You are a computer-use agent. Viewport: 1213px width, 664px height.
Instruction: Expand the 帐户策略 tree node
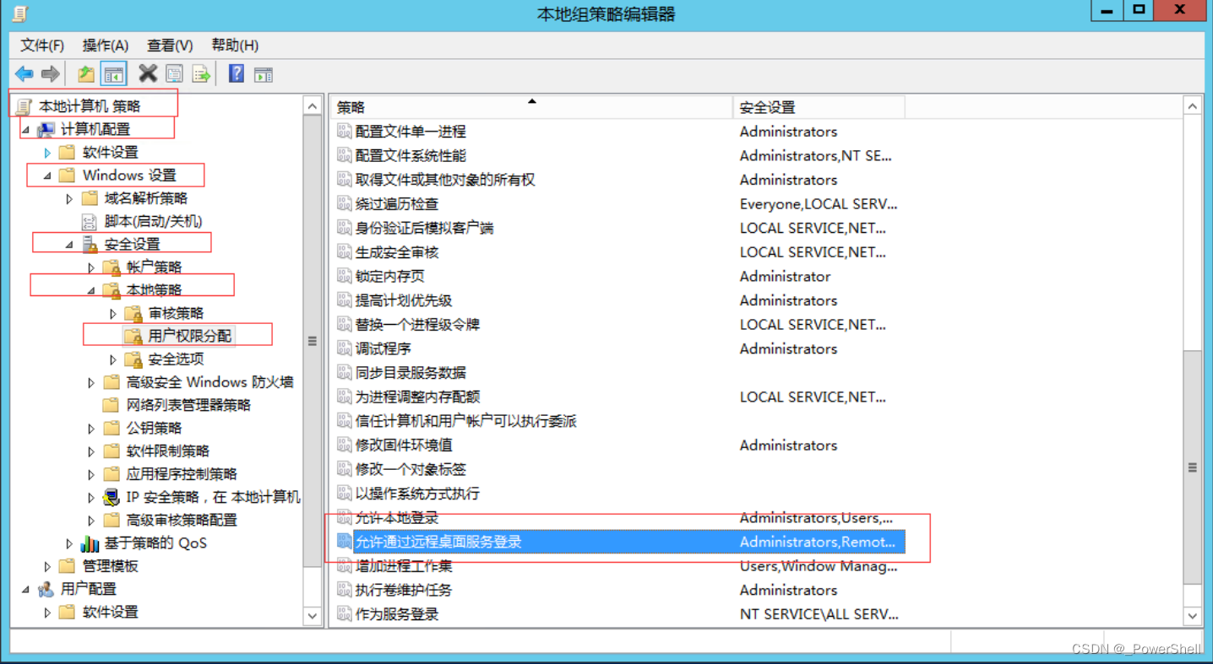coord(91,267)
